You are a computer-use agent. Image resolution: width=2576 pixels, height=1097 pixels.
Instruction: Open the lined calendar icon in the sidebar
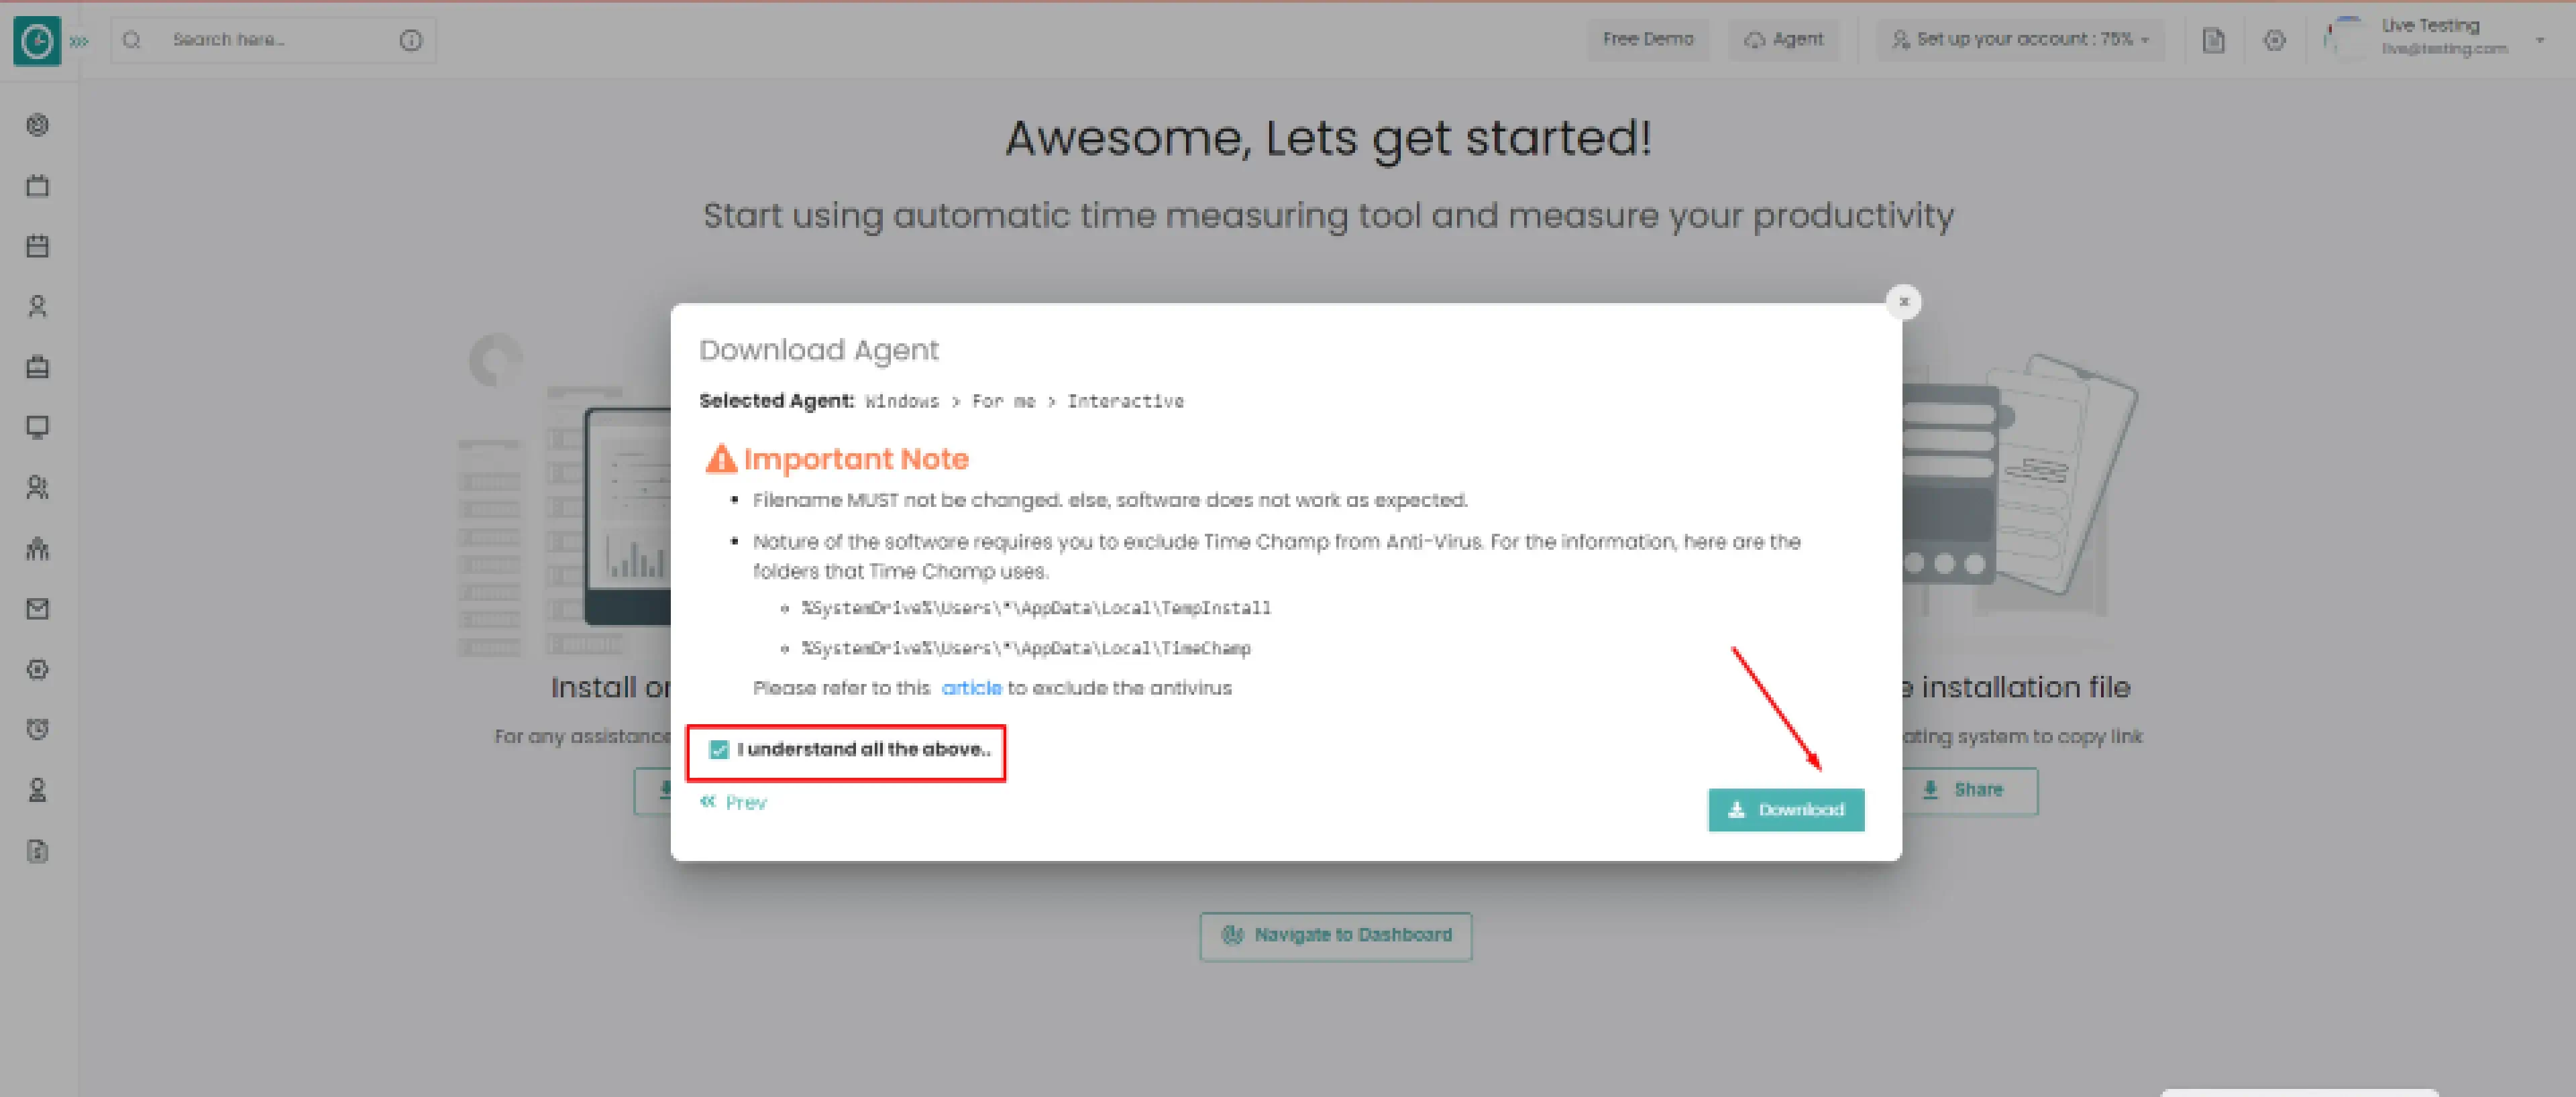pos(38,246)
